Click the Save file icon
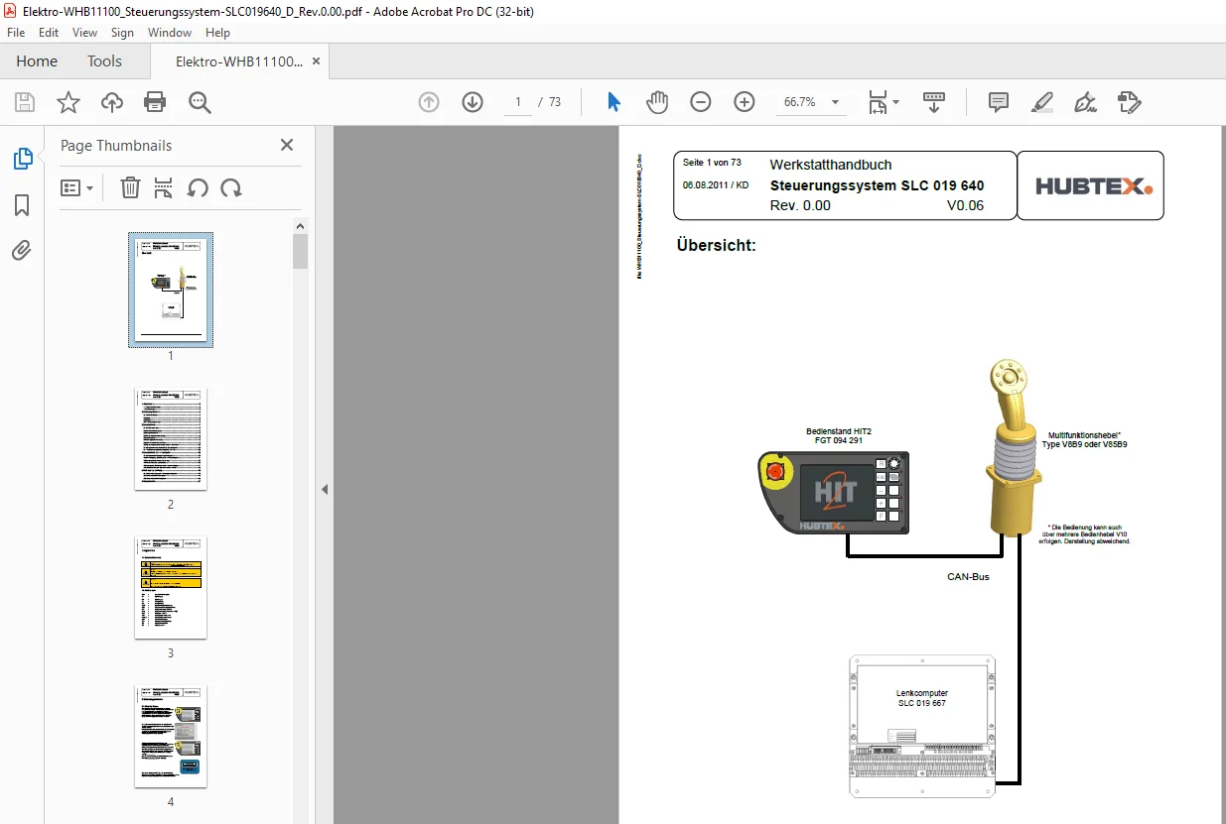The image size is (1226, 824). pyautogui.click(x=25, y=102)
